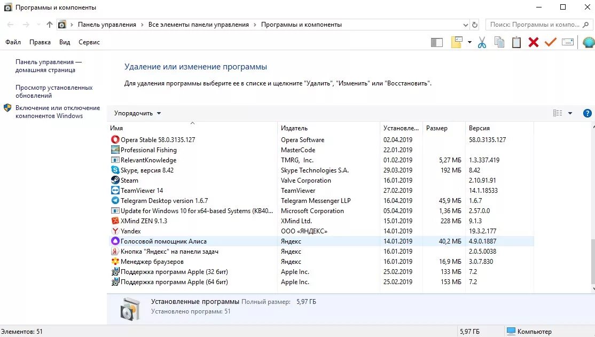Viewport: 595px width, 337px height.
Task: Open the Сервис menu
Action: coord(89,42)
